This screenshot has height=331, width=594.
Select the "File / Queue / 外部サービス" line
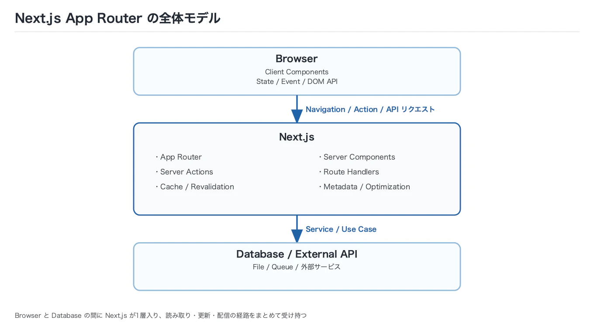point(297,267)
